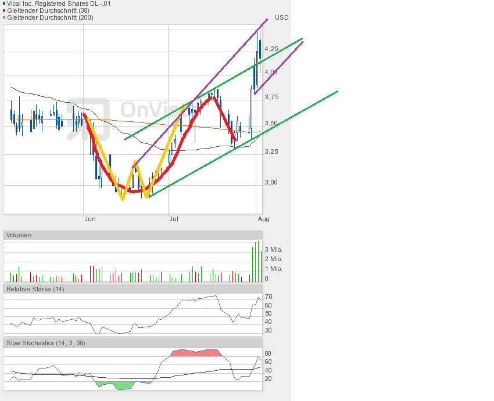Click the 2 Mio. volume axis label

point(274,259)
